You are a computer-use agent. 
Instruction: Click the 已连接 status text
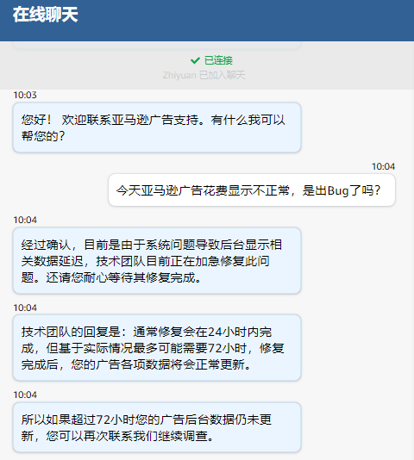click(x=218, y=60)
